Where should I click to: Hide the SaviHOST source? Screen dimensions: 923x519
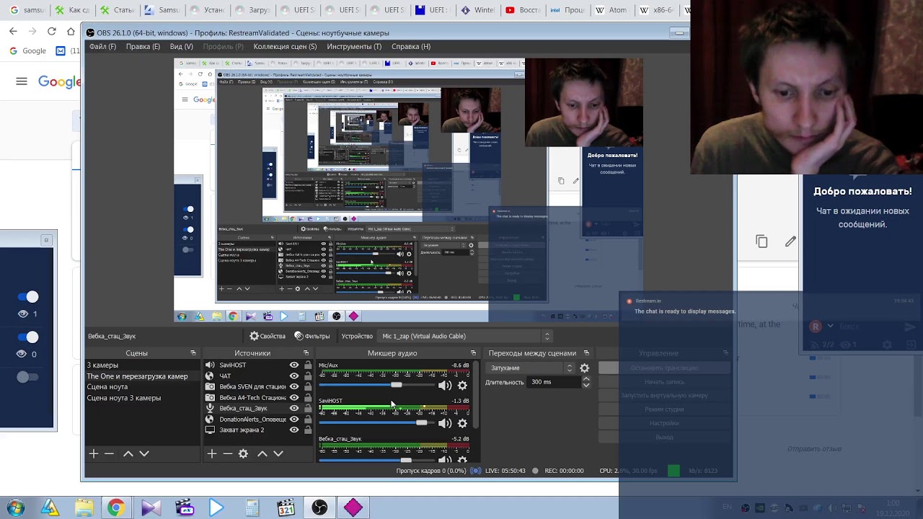coord(294,365)
